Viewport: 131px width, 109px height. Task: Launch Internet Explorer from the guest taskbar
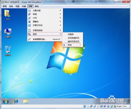tap(16, 101)
